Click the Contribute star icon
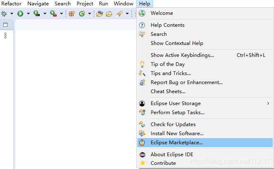 click(x=143, y=163)
